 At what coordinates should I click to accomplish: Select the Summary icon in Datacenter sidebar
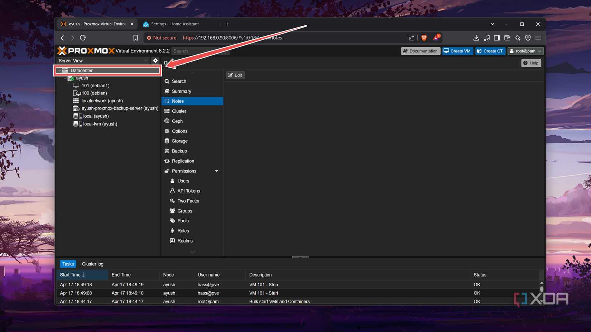(167, 91)
